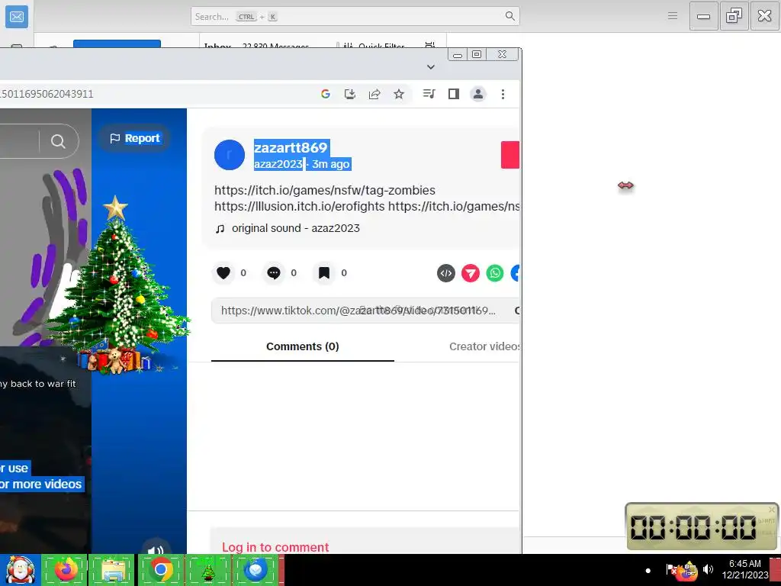This screenshot has height=586, width=781.
Task: Click the Google search icon in address bar
Action: pyautogui.click(x=325, y=94)
